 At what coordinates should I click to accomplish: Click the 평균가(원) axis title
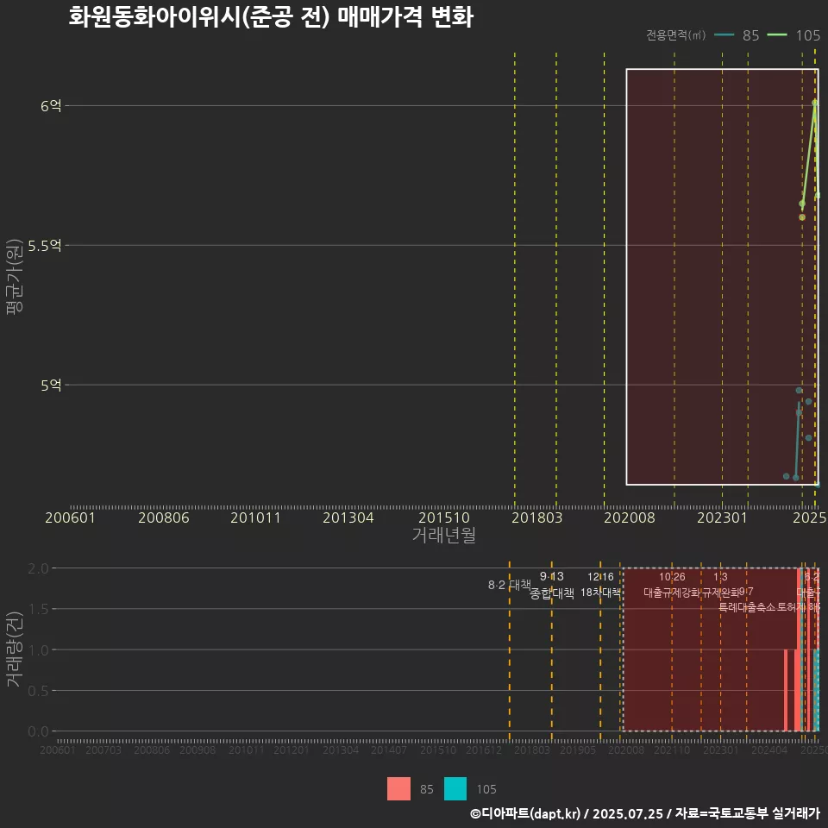(15, 277)
